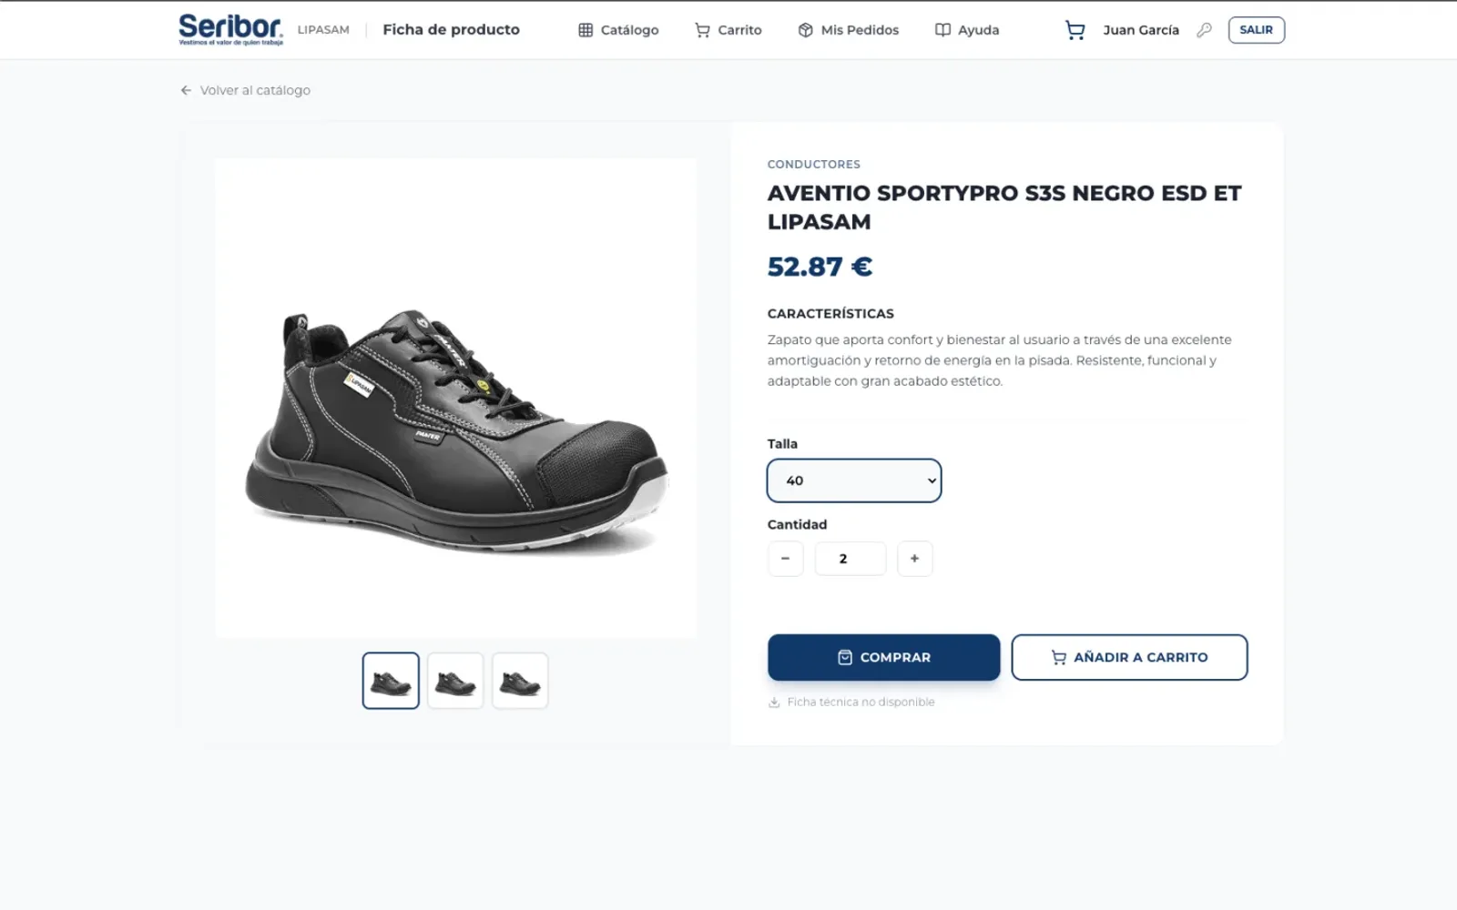Click the shopping cart icon beside Juan García
This screenshot has width=1457, height=910.
(x=1075, y=30)
